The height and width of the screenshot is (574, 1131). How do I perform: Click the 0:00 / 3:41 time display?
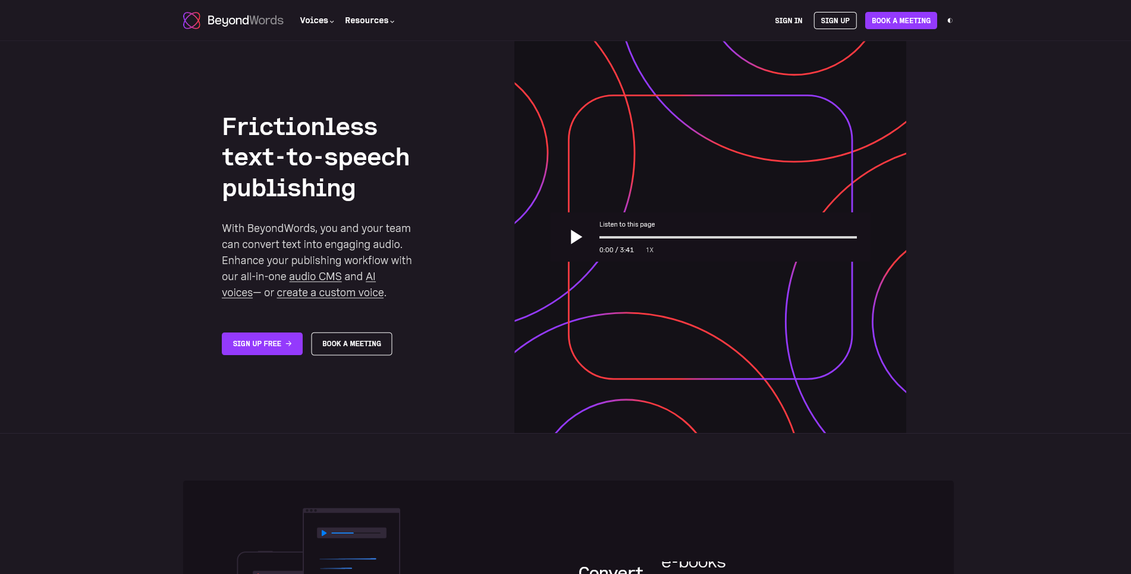pos(616,250)
